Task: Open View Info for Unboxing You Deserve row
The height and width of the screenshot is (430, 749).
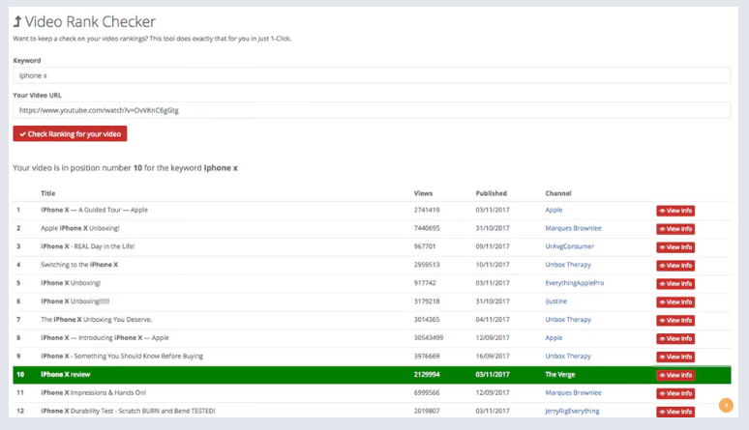Action: [x=675, y=320]
